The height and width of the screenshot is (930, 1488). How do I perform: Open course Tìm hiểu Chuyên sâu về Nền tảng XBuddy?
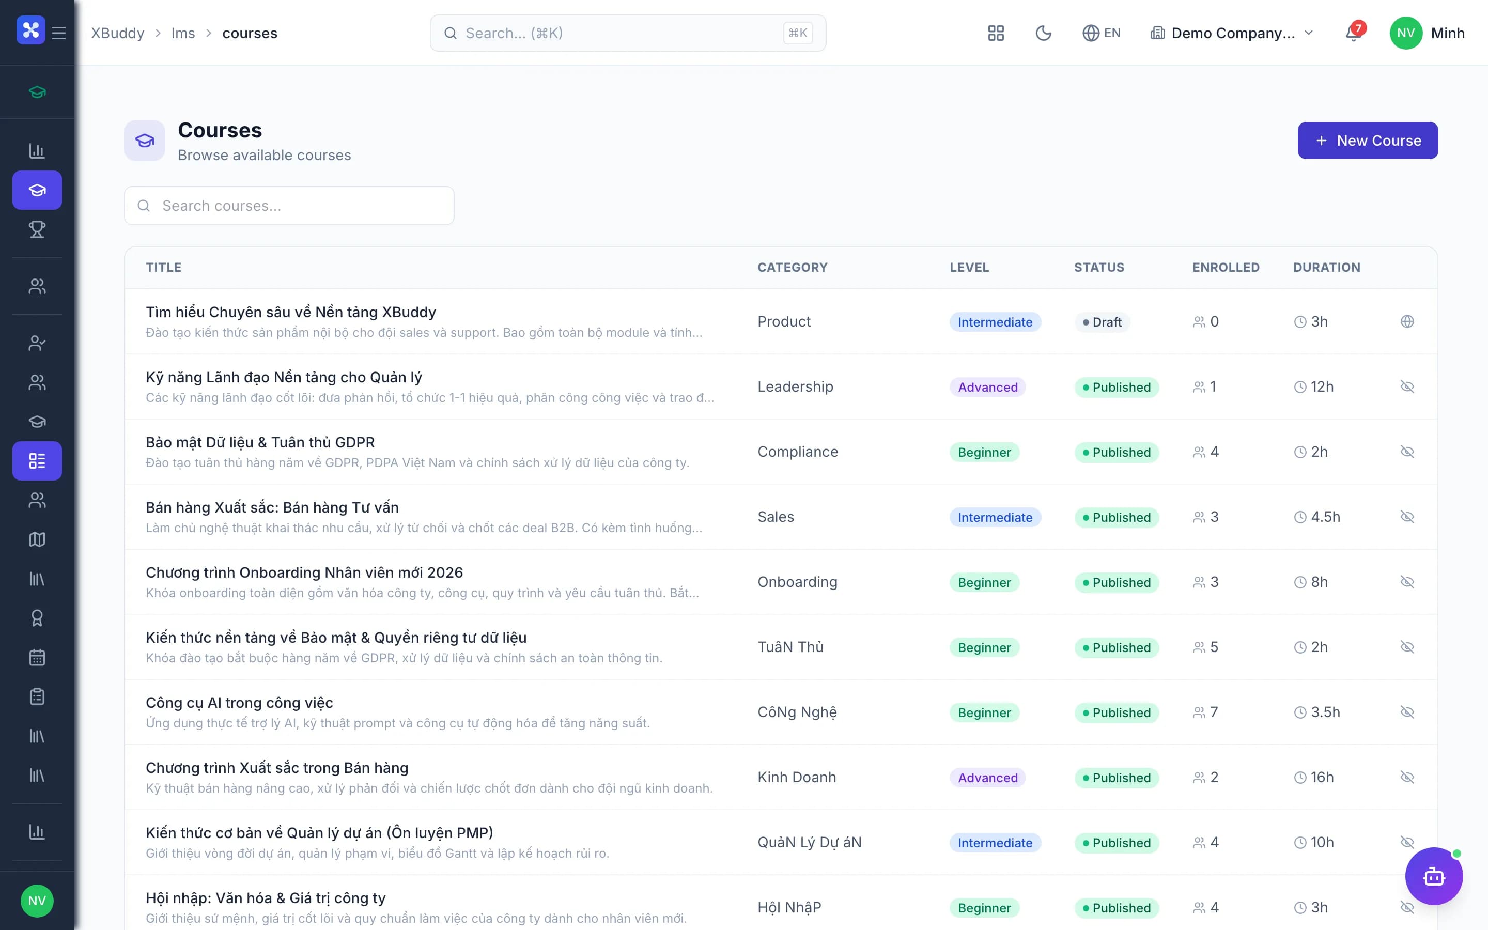[x=291, y=313]
